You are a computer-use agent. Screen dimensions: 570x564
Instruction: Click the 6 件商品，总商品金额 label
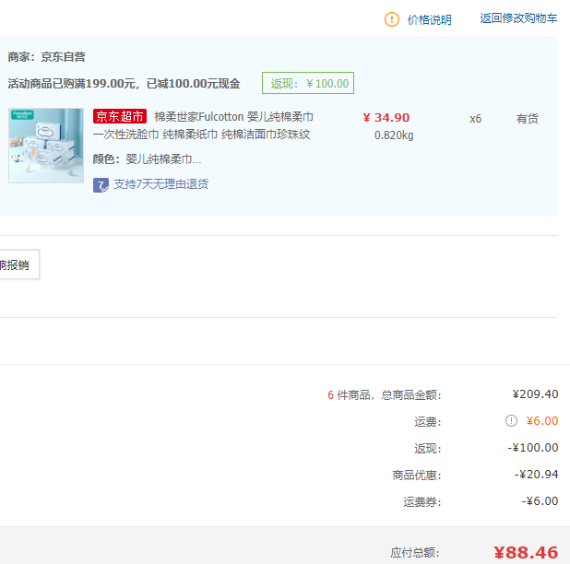point(385,394)
